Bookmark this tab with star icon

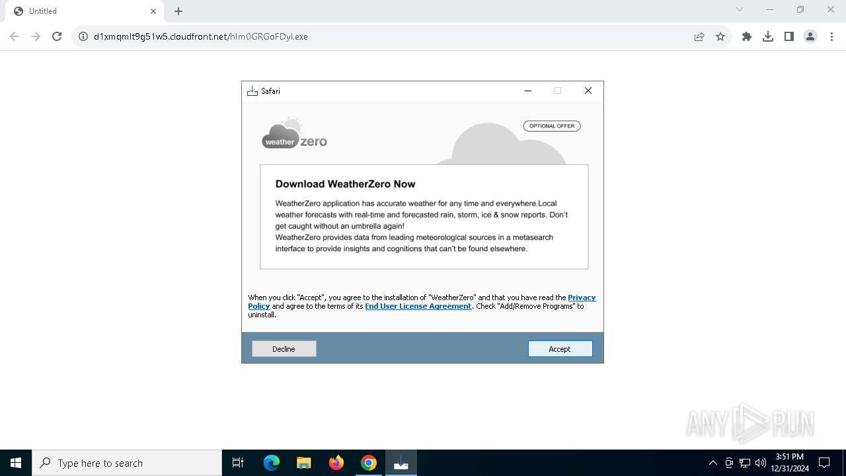(720, 36)
